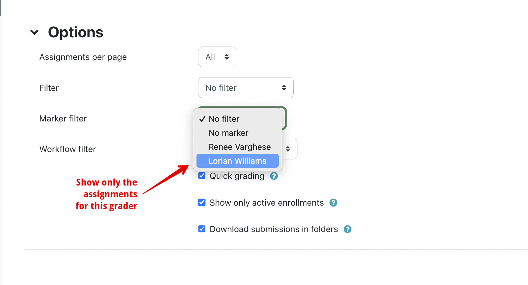Open Quick grading help icon
528x285 pixels.
(274, 176)
